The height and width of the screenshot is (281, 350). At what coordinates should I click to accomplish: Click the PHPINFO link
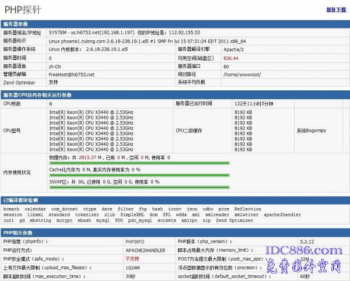coord(134,241)
